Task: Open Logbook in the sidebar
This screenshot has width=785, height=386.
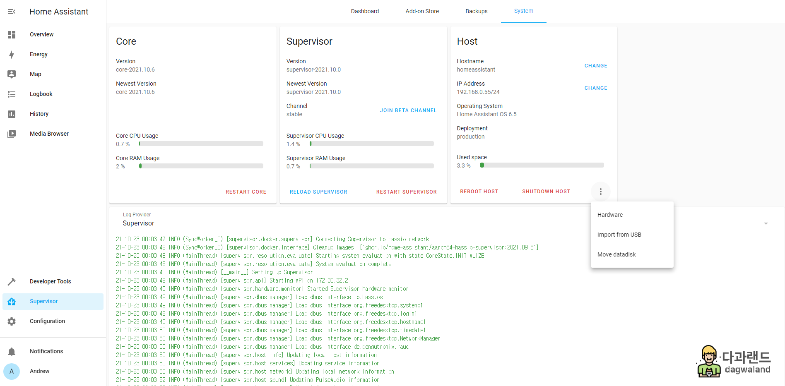Action: (x=53, y=94)
